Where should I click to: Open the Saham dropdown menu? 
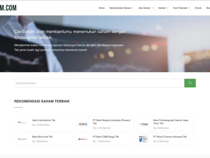pyautogui.click(x=163, y=8)
